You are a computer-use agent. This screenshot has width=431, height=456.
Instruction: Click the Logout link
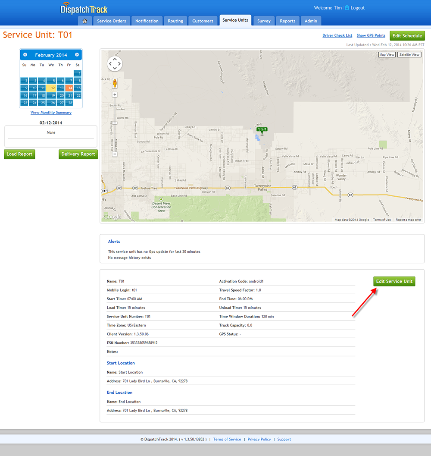point(357,8)
